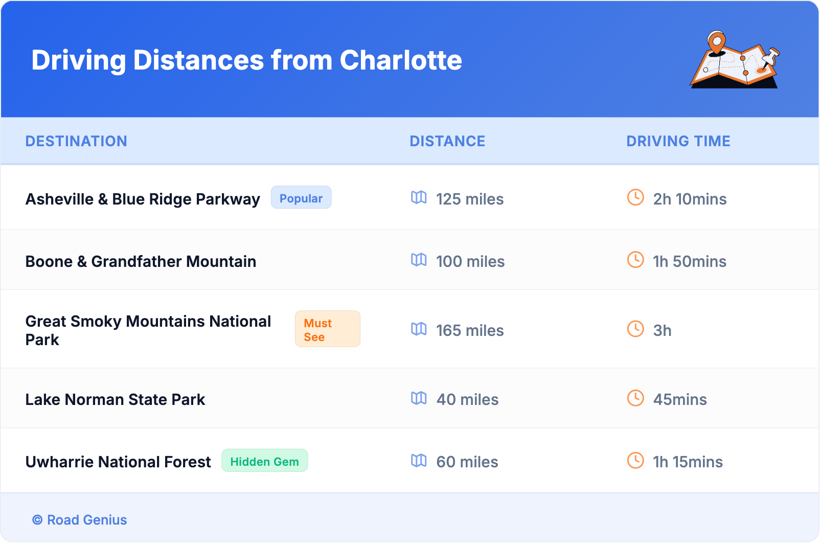820x543 pixels.
Task: Select Lake Norman State Park row title
Action: 115,399
